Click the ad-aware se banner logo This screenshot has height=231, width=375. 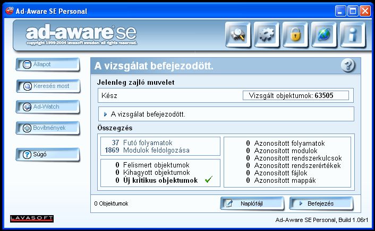(x=81, y=34)
